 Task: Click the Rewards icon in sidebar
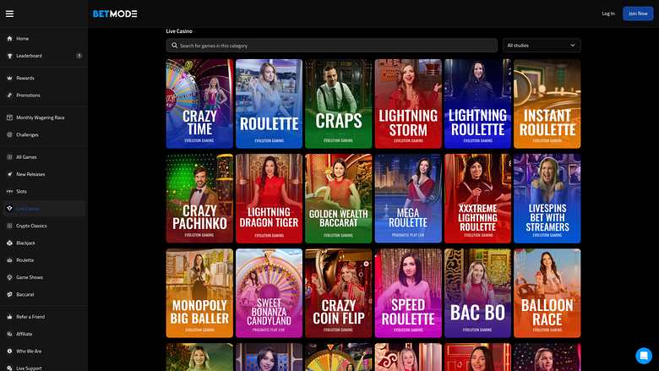pos(9,78)
